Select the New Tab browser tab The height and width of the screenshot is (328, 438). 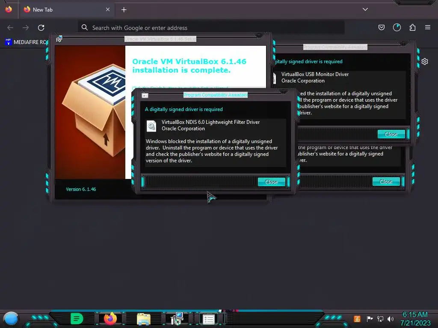point(66,10)
